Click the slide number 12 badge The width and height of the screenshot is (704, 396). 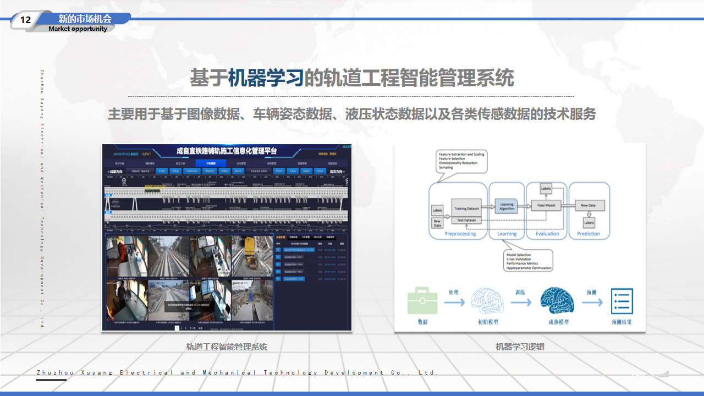(x=25, y=20)
